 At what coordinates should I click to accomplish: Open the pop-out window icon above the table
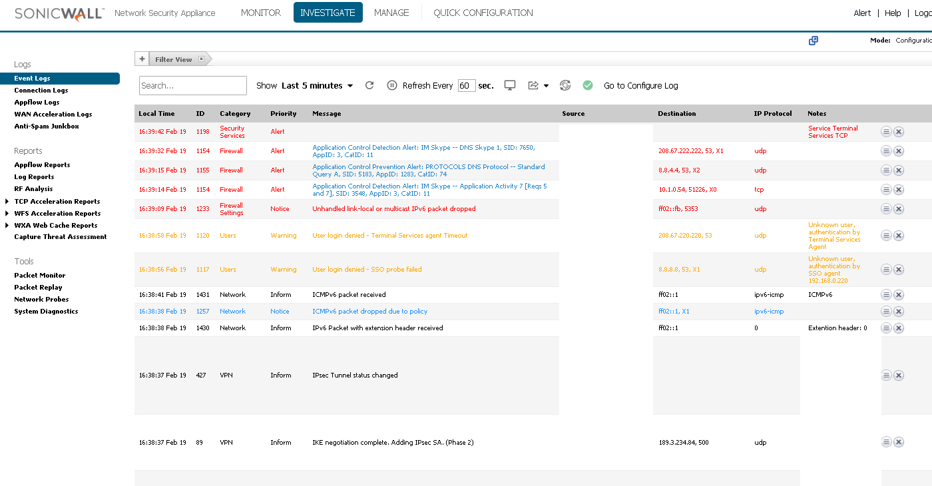tap(813, 41)
